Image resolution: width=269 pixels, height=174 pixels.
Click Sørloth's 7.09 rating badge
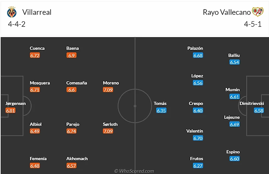[x=108, y=131]
